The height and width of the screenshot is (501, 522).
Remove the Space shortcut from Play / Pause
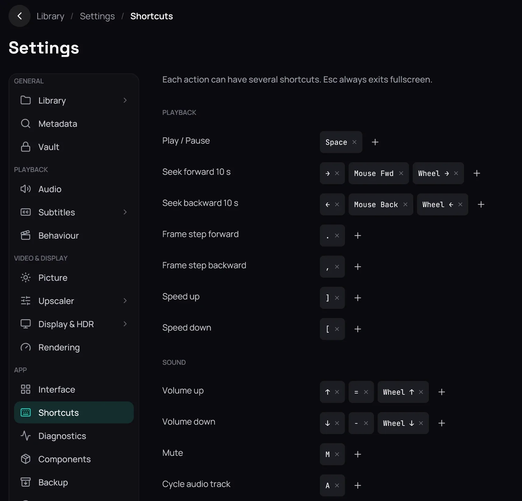point(354,142)
